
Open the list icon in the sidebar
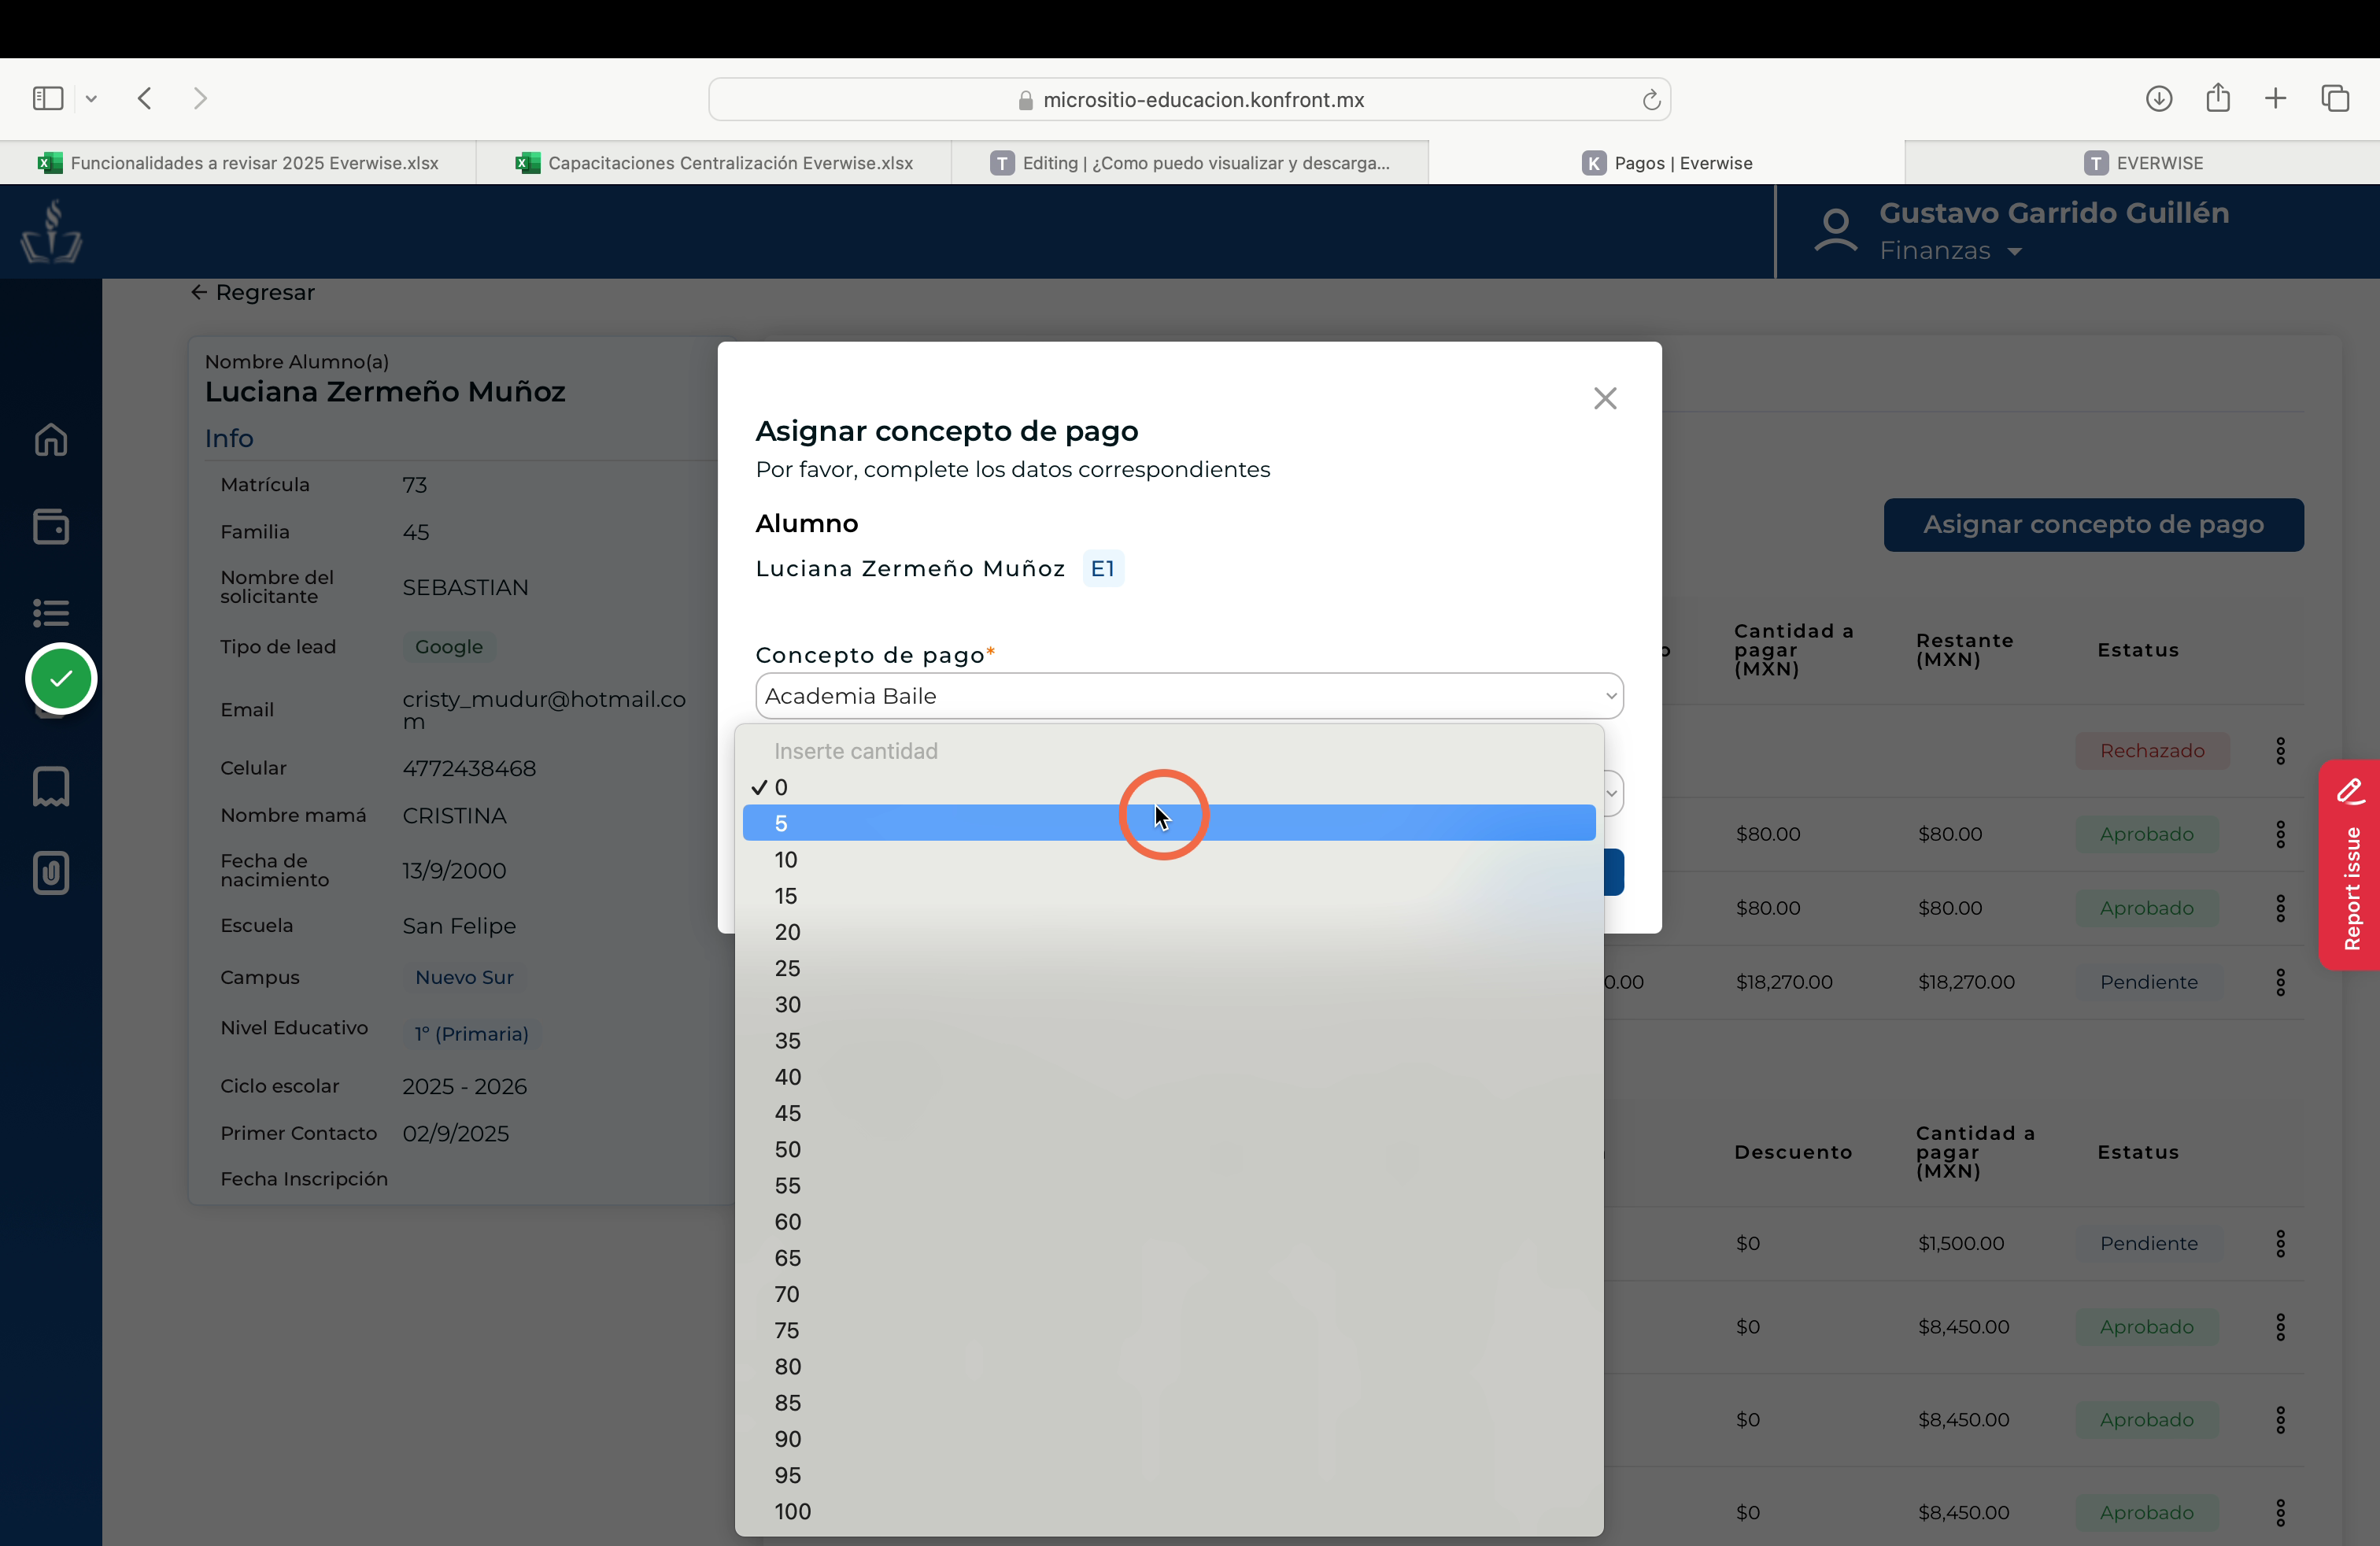(x=51, y=612)
